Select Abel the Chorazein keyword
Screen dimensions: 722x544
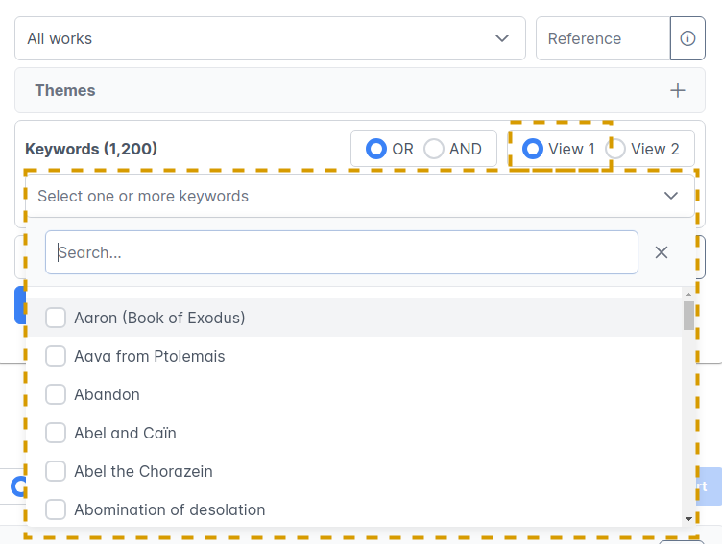point(56,471)
